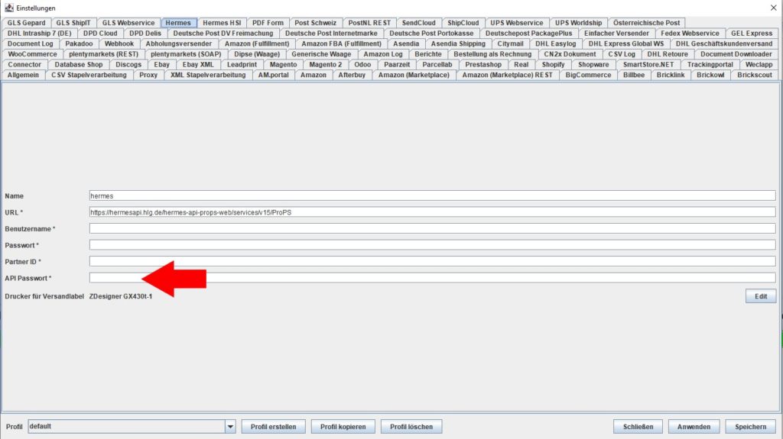Screen dimensions: 783x439
Task: Open the Shopify tab
Action: [x=554, y=65]
